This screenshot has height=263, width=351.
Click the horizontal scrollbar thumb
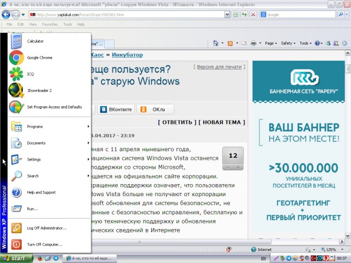182,242
